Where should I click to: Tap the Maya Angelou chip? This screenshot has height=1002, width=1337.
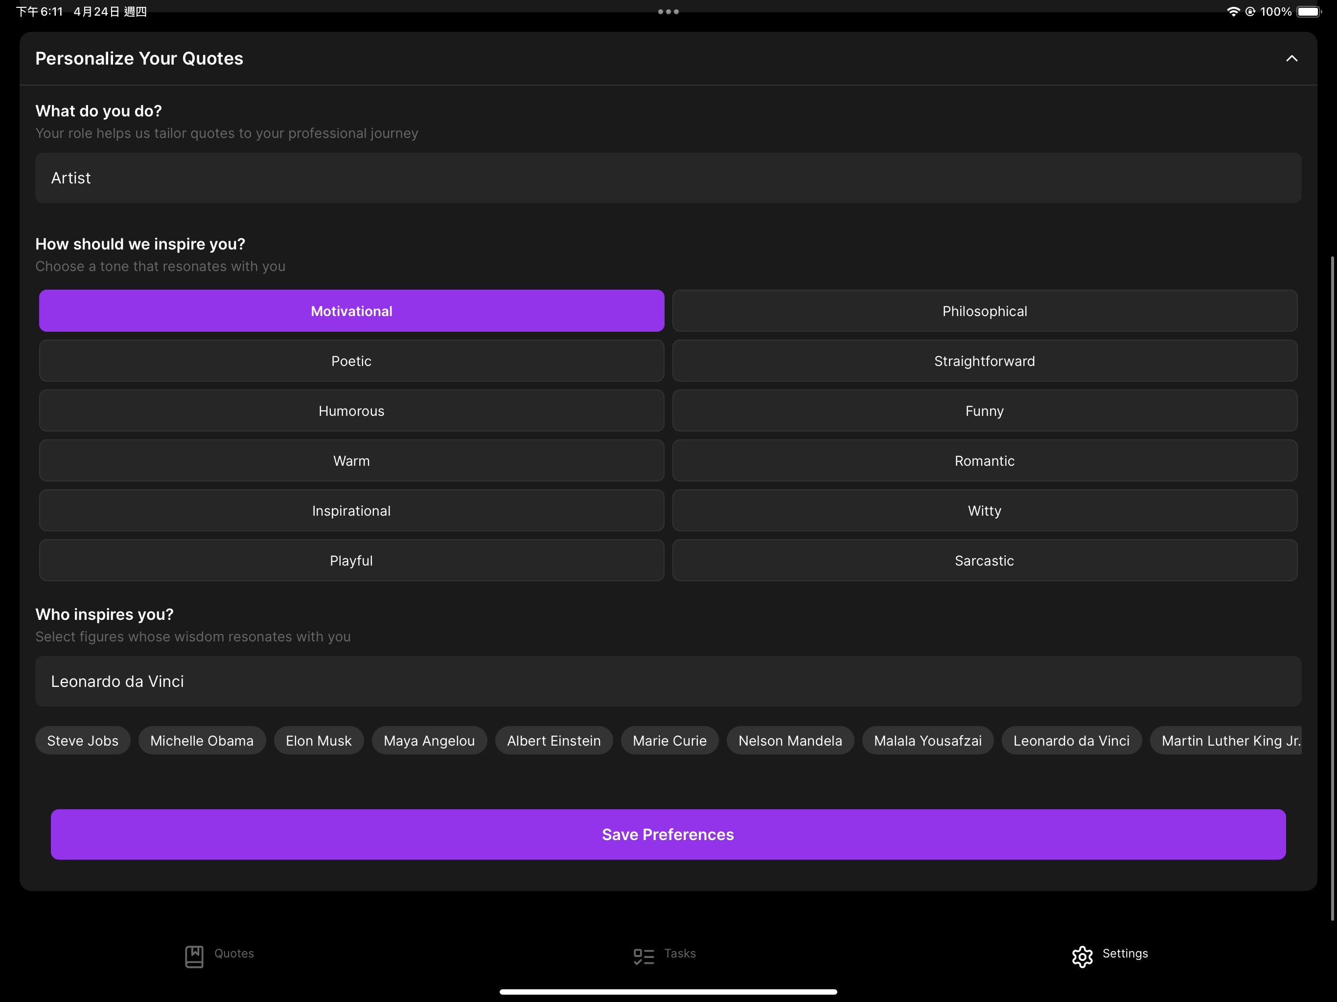pyautogui.click(x=429, y=740)
